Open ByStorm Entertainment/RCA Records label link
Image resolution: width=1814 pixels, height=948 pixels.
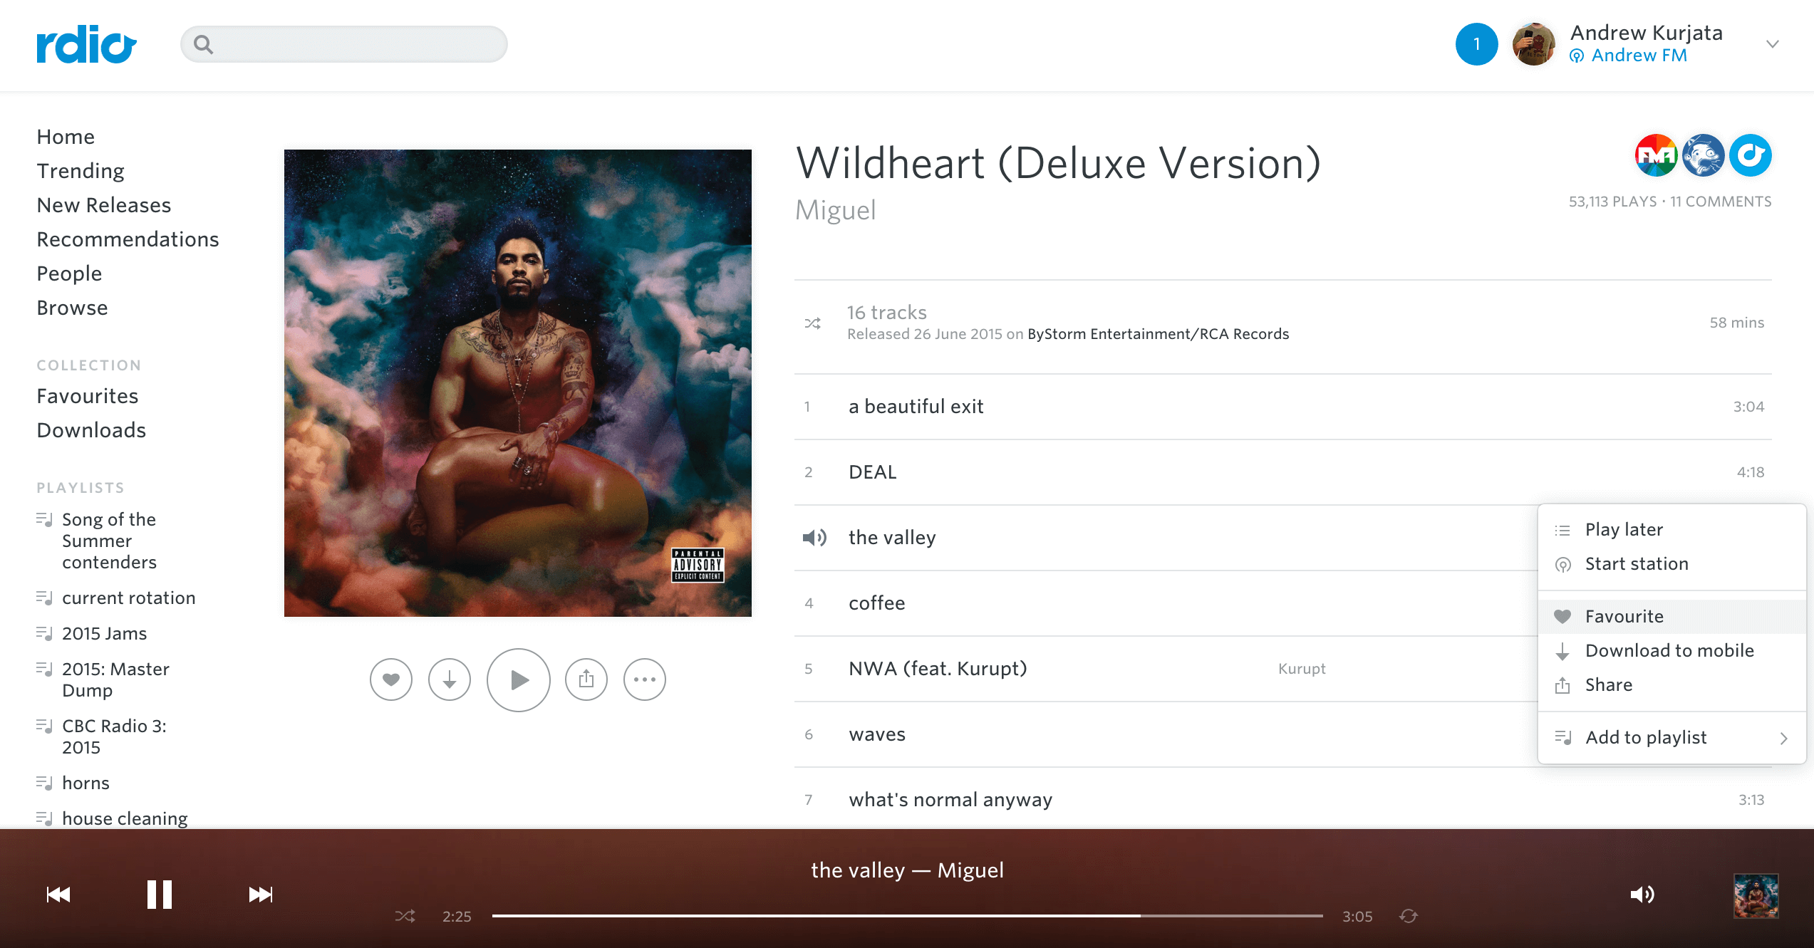pos(1158,334)
